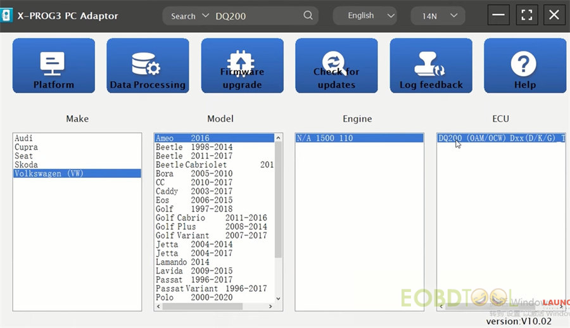Click Model list scroll left arrow
The width and height of the screenshot is (570, 328).
point(158,306)
